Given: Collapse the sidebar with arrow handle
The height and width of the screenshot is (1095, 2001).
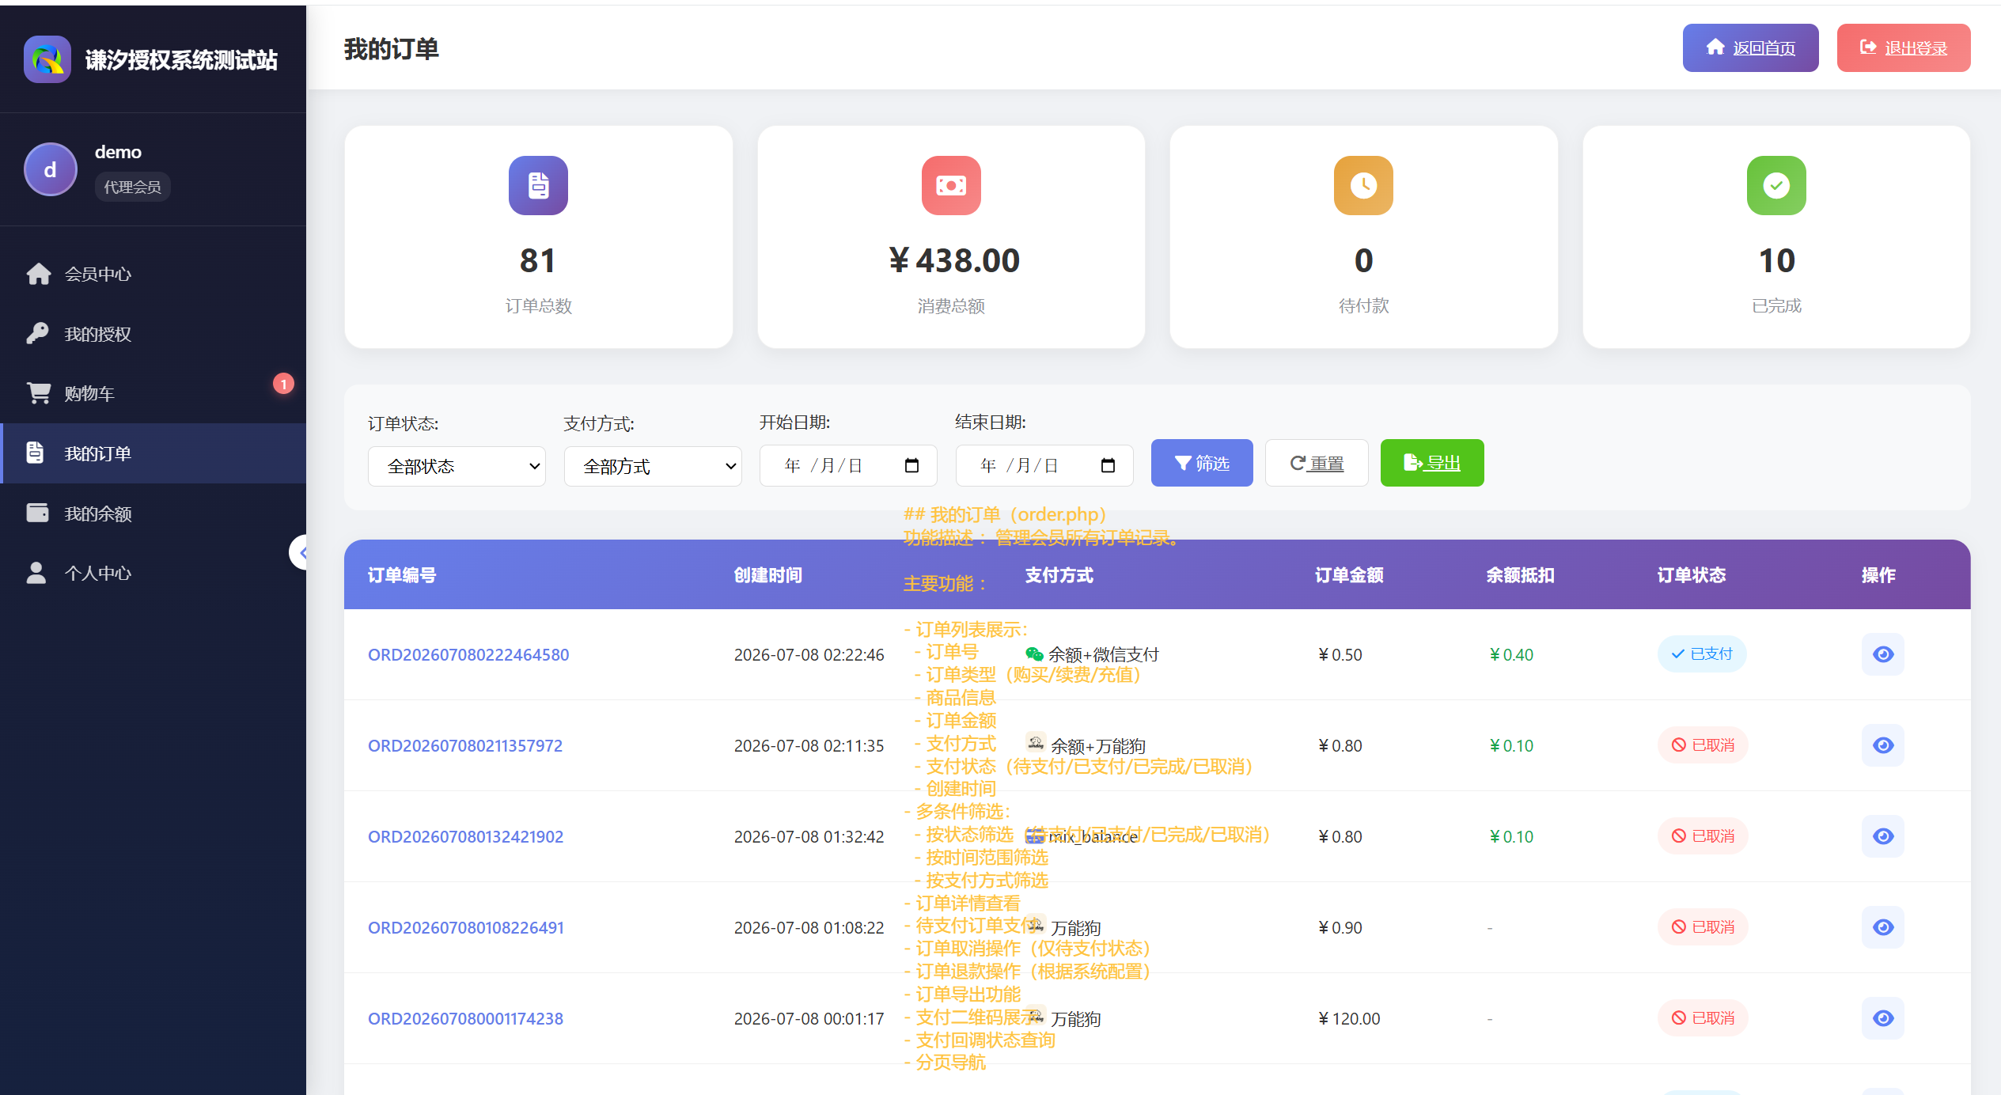Looking at the screenshot, I should click(x=298, y=552).
